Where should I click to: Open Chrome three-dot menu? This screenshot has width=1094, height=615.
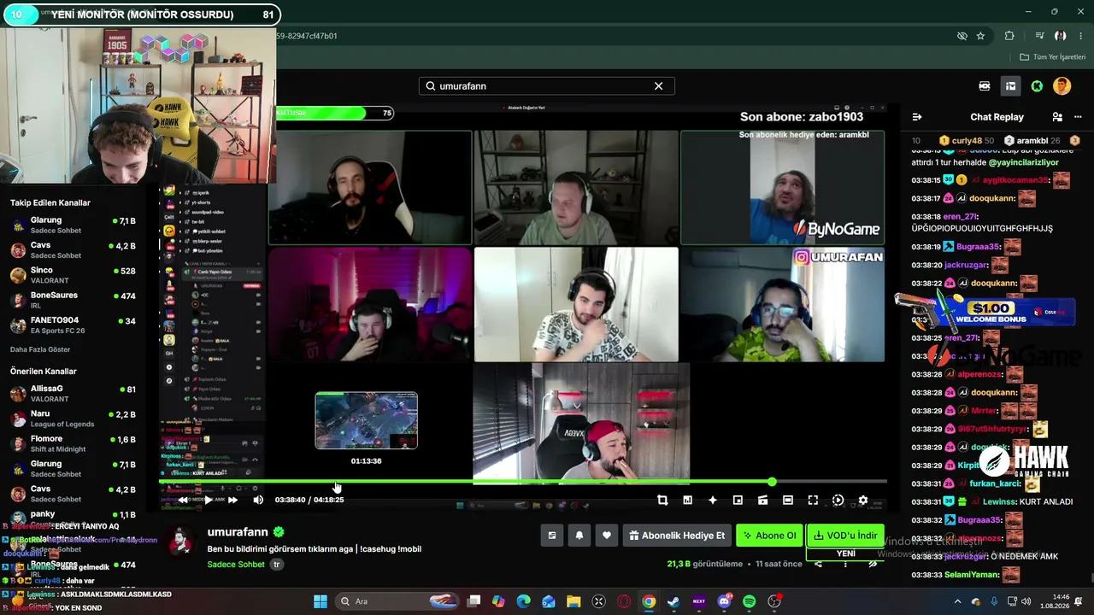click(x=1080, y=36)
